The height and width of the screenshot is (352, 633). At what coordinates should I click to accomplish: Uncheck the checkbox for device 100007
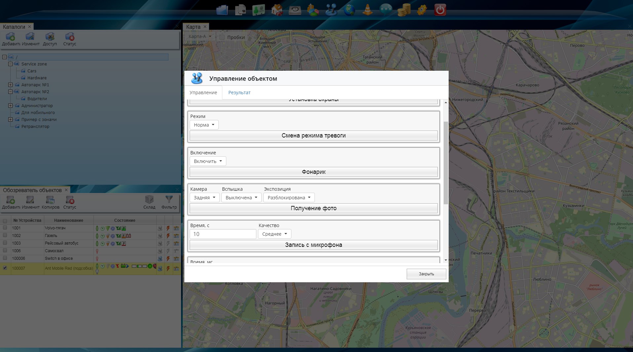click(5, 268)
